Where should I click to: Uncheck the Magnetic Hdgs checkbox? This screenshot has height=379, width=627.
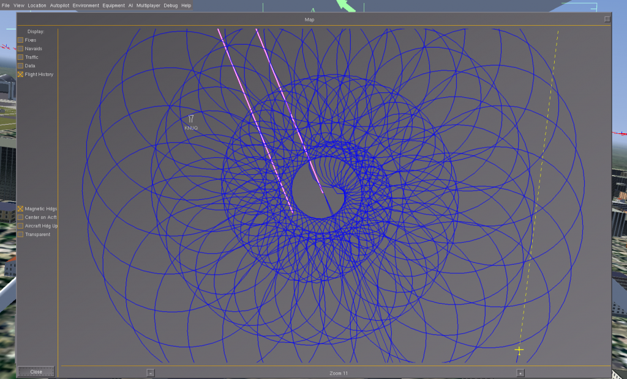click(20, 209)
